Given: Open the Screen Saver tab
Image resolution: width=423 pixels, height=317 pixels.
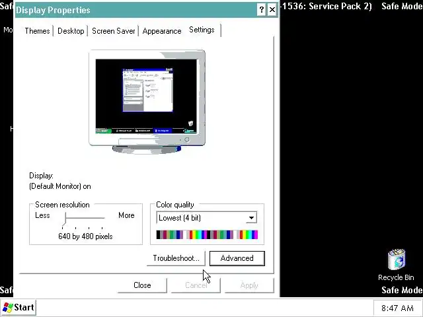Looking at the screenshot, I should pos(113,31).
